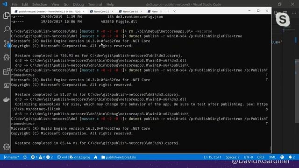Open the Debug menu
This screenshot has width=299, height=168.
(78, 4)
